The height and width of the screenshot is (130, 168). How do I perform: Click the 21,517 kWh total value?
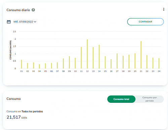click(x=17, y=117)
